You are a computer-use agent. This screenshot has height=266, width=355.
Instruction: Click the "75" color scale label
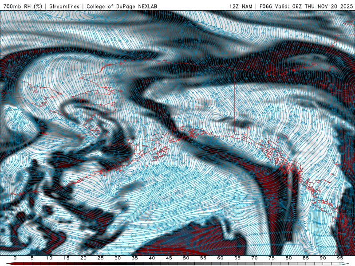[272, 258]
